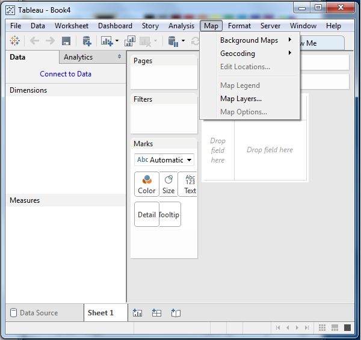The width and height of the screenshot is (361, 340).
Task: Open the Analysis menu
Action: click(x=182, y=26)
